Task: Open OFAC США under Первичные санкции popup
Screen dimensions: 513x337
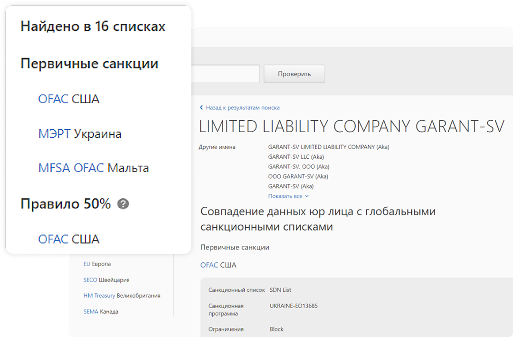Action: click(x=69, y=98)
